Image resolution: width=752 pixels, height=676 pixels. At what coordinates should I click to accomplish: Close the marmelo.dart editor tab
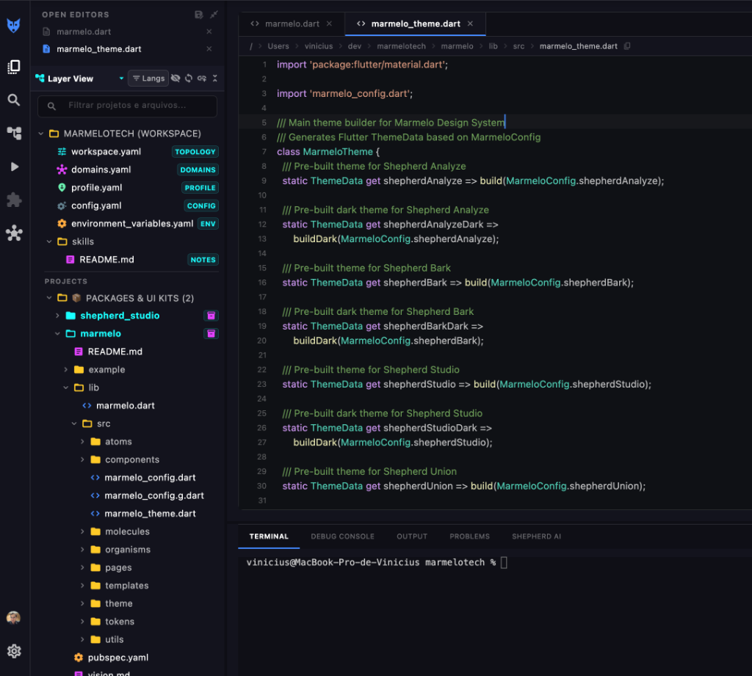[329, 23]
